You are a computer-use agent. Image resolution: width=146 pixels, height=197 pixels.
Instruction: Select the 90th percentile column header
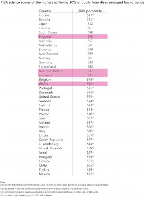[x=90, y=11]
